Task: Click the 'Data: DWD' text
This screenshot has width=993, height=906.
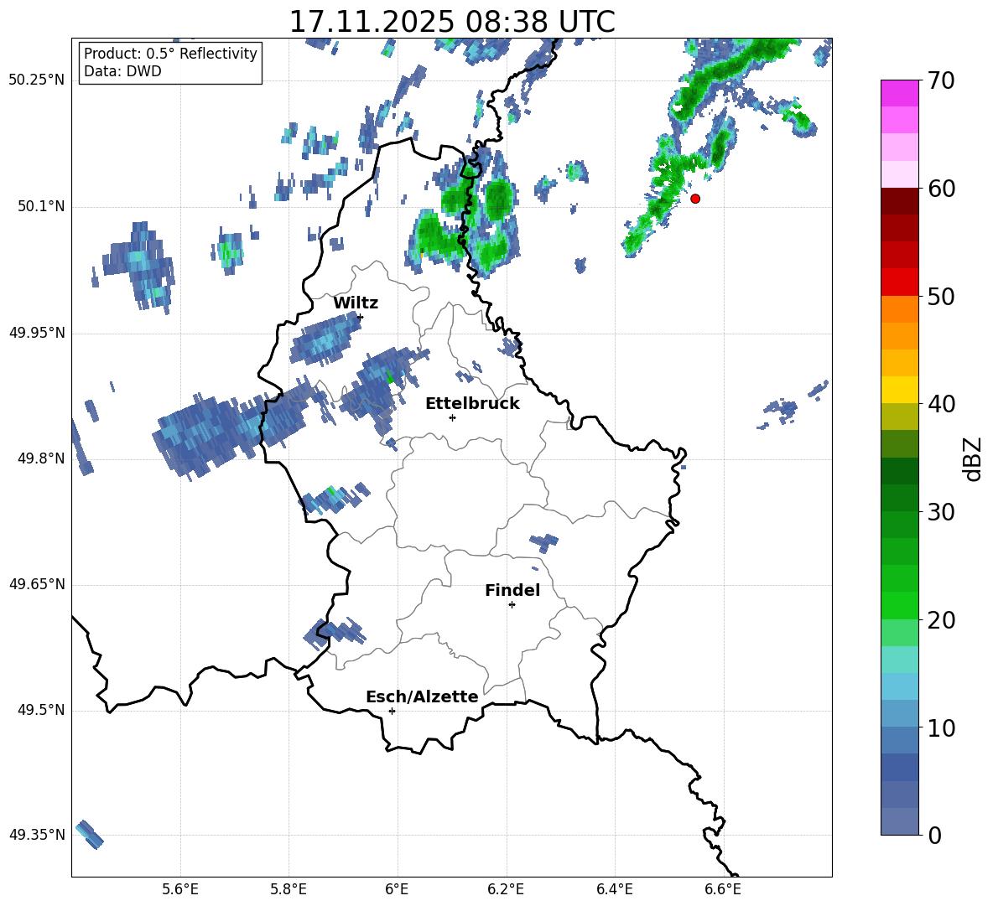Action: [x=122, y=71]
